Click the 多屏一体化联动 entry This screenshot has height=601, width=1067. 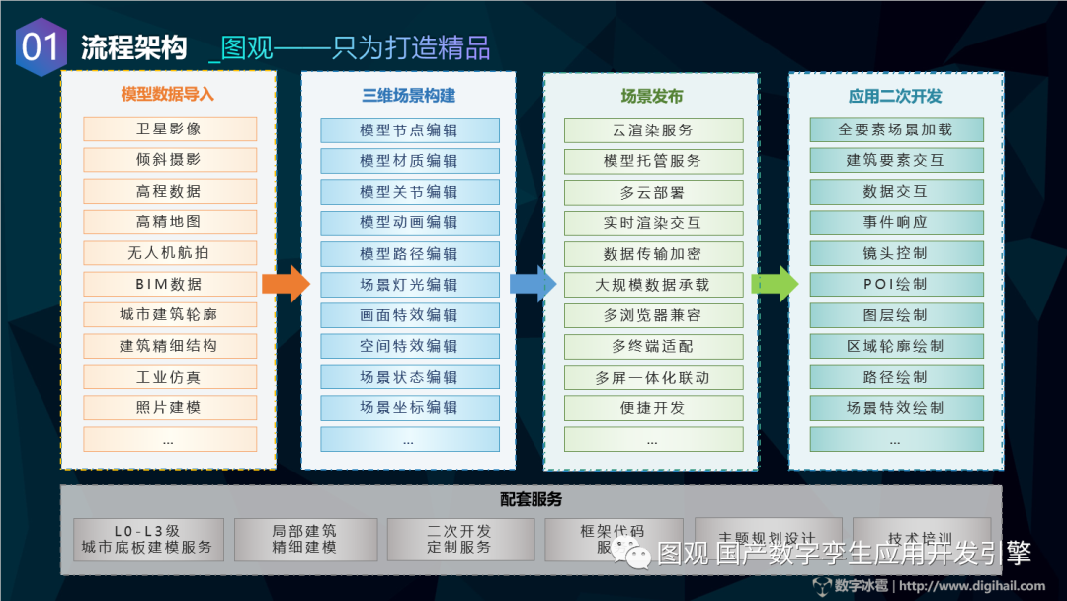coord(653,378)
